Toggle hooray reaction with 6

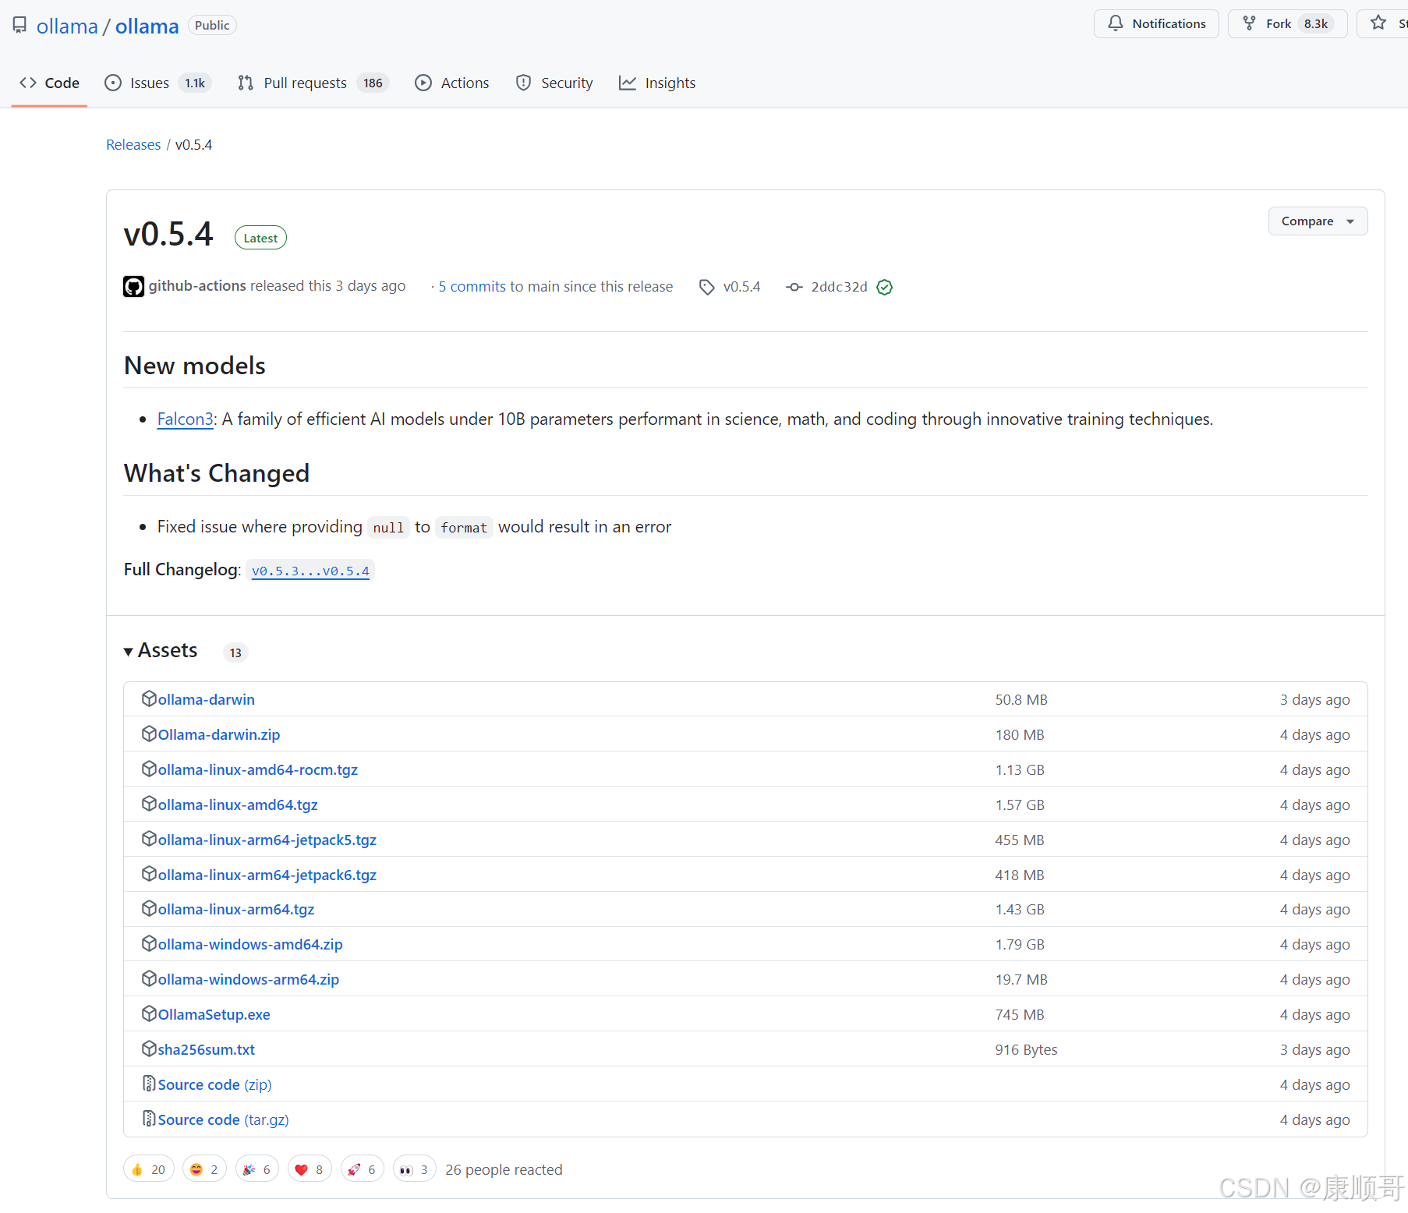256,1169
